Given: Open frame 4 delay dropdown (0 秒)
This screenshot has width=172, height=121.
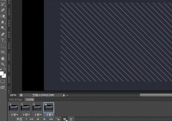Looking at the screenshot, I should coord(50,115).
